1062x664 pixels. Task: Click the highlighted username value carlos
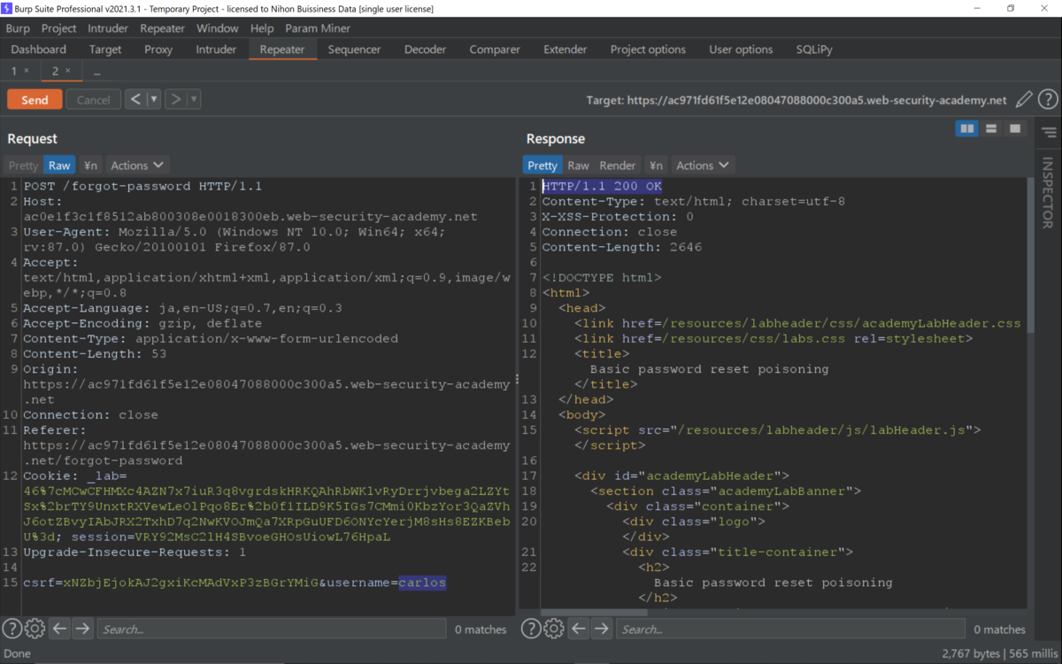(x=422, y=583)
